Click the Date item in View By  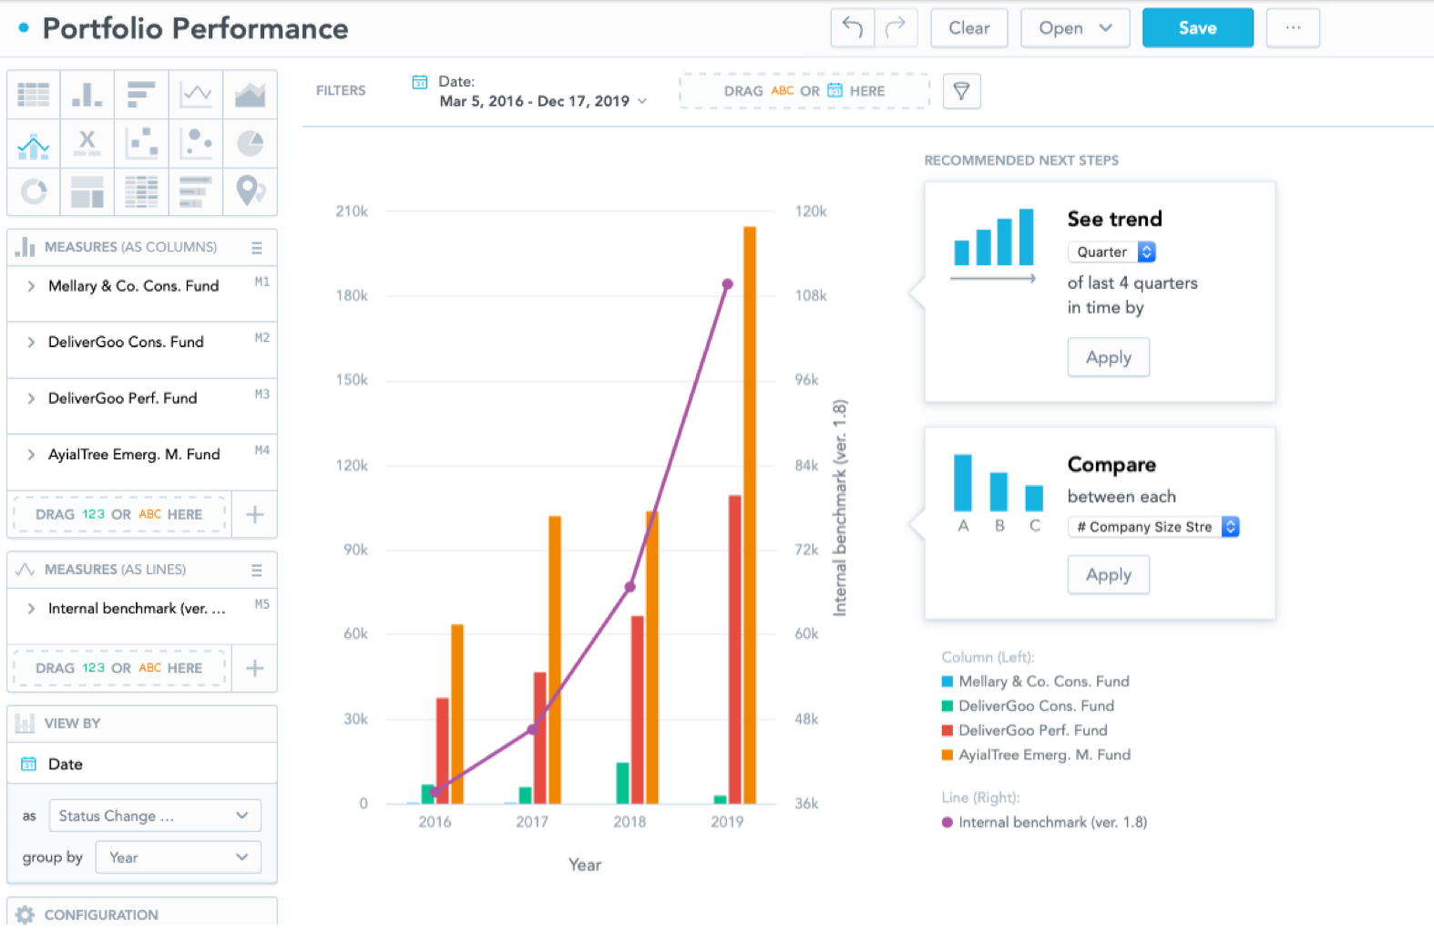coord(142,764)
